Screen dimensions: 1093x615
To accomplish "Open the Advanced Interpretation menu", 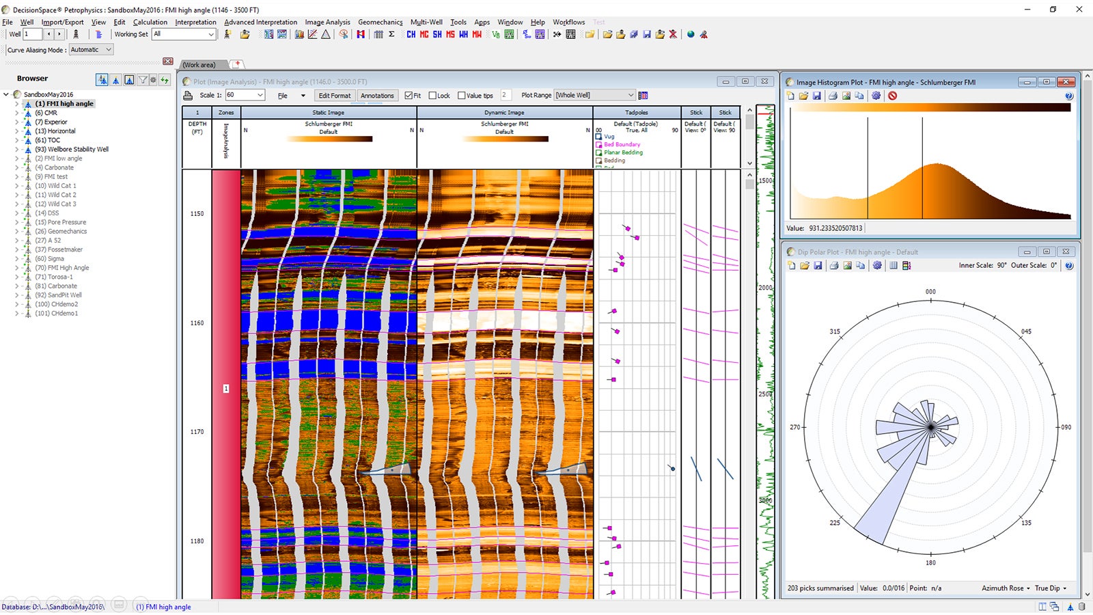I will [260, 22].
